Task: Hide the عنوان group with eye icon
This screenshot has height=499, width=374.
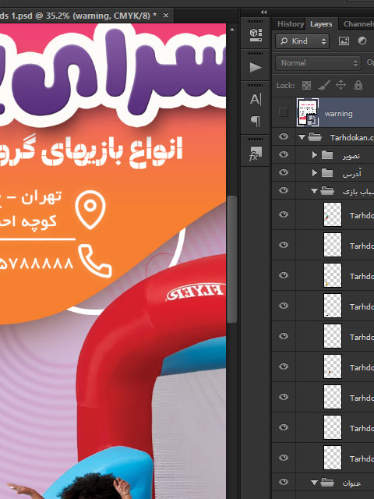Action: click(284, 482)
